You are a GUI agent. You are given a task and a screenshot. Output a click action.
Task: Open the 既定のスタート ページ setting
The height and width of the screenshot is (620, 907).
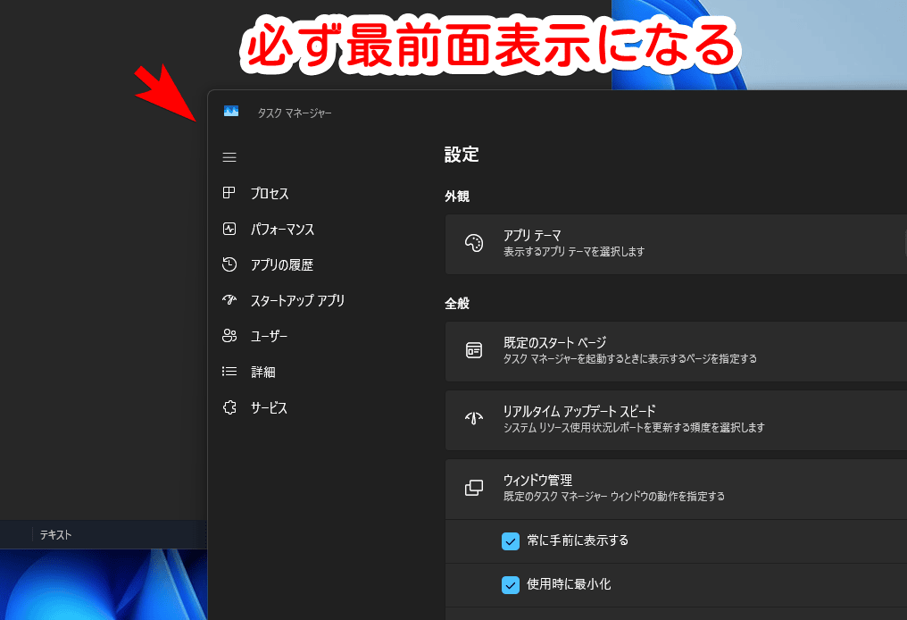click(625, 351)
